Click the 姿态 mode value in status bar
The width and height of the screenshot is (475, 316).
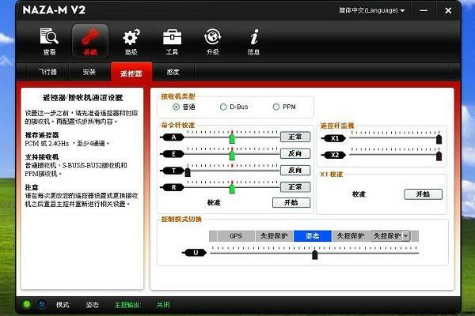point(93,305)
